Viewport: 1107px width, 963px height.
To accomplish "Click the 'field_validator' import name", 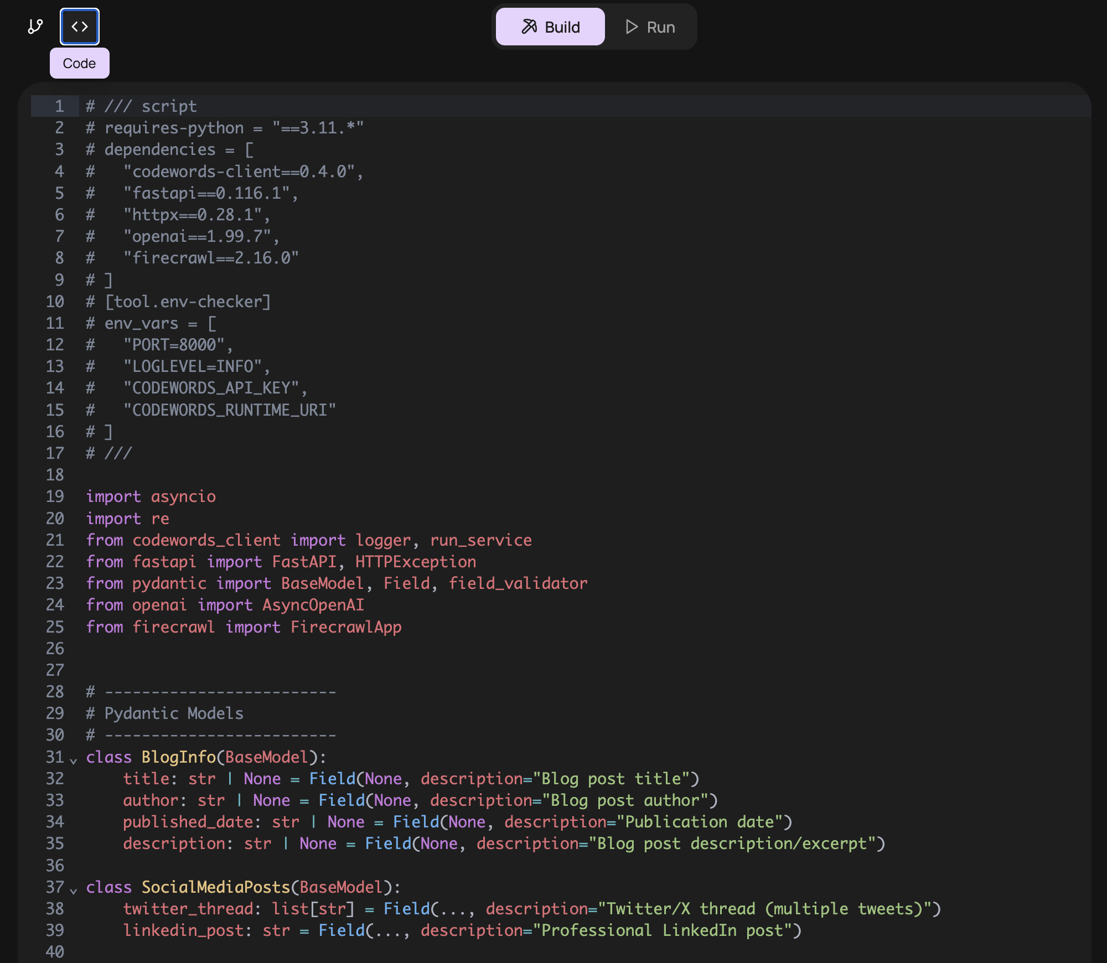I will [518, 583].
